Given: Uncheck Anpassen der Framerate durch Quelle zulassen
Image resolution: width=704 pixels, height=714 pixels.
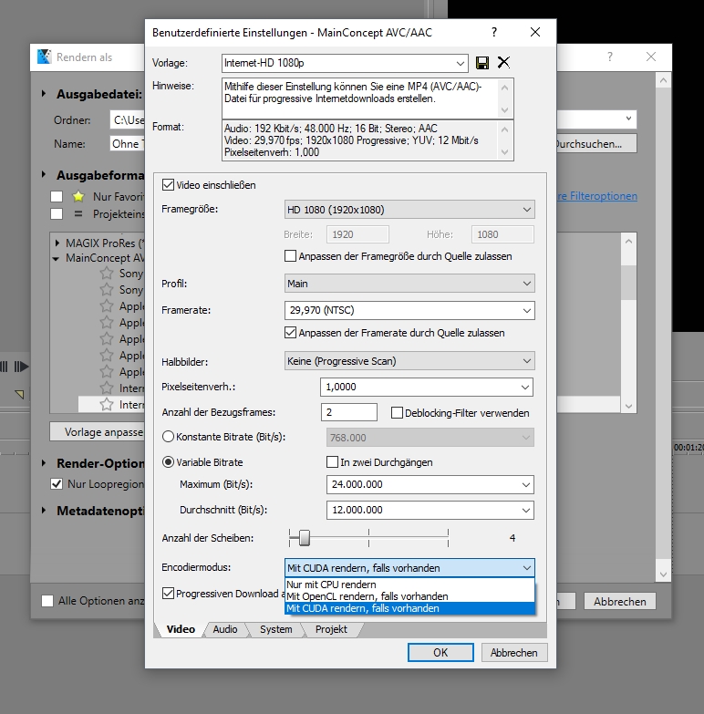Looking at the screenshot, I should coord(290,333).
